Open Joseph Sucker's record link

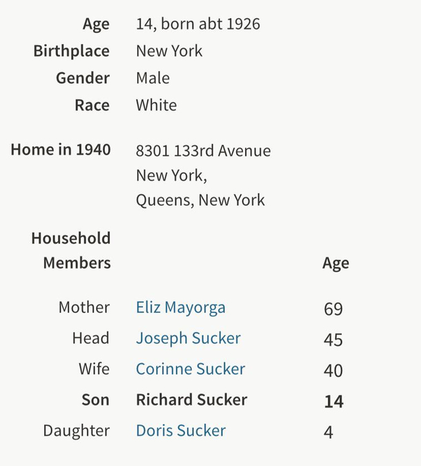(188, 338)
